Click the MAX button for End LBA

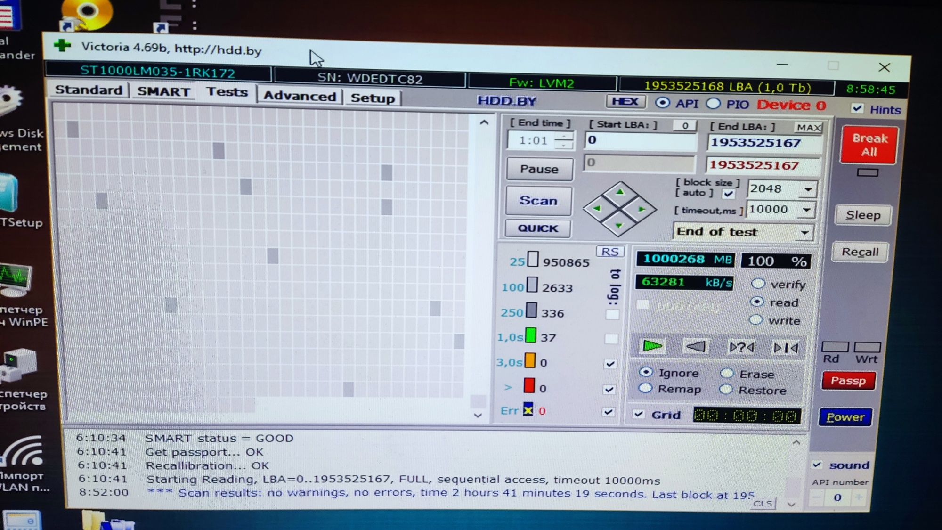click(809, 128)
